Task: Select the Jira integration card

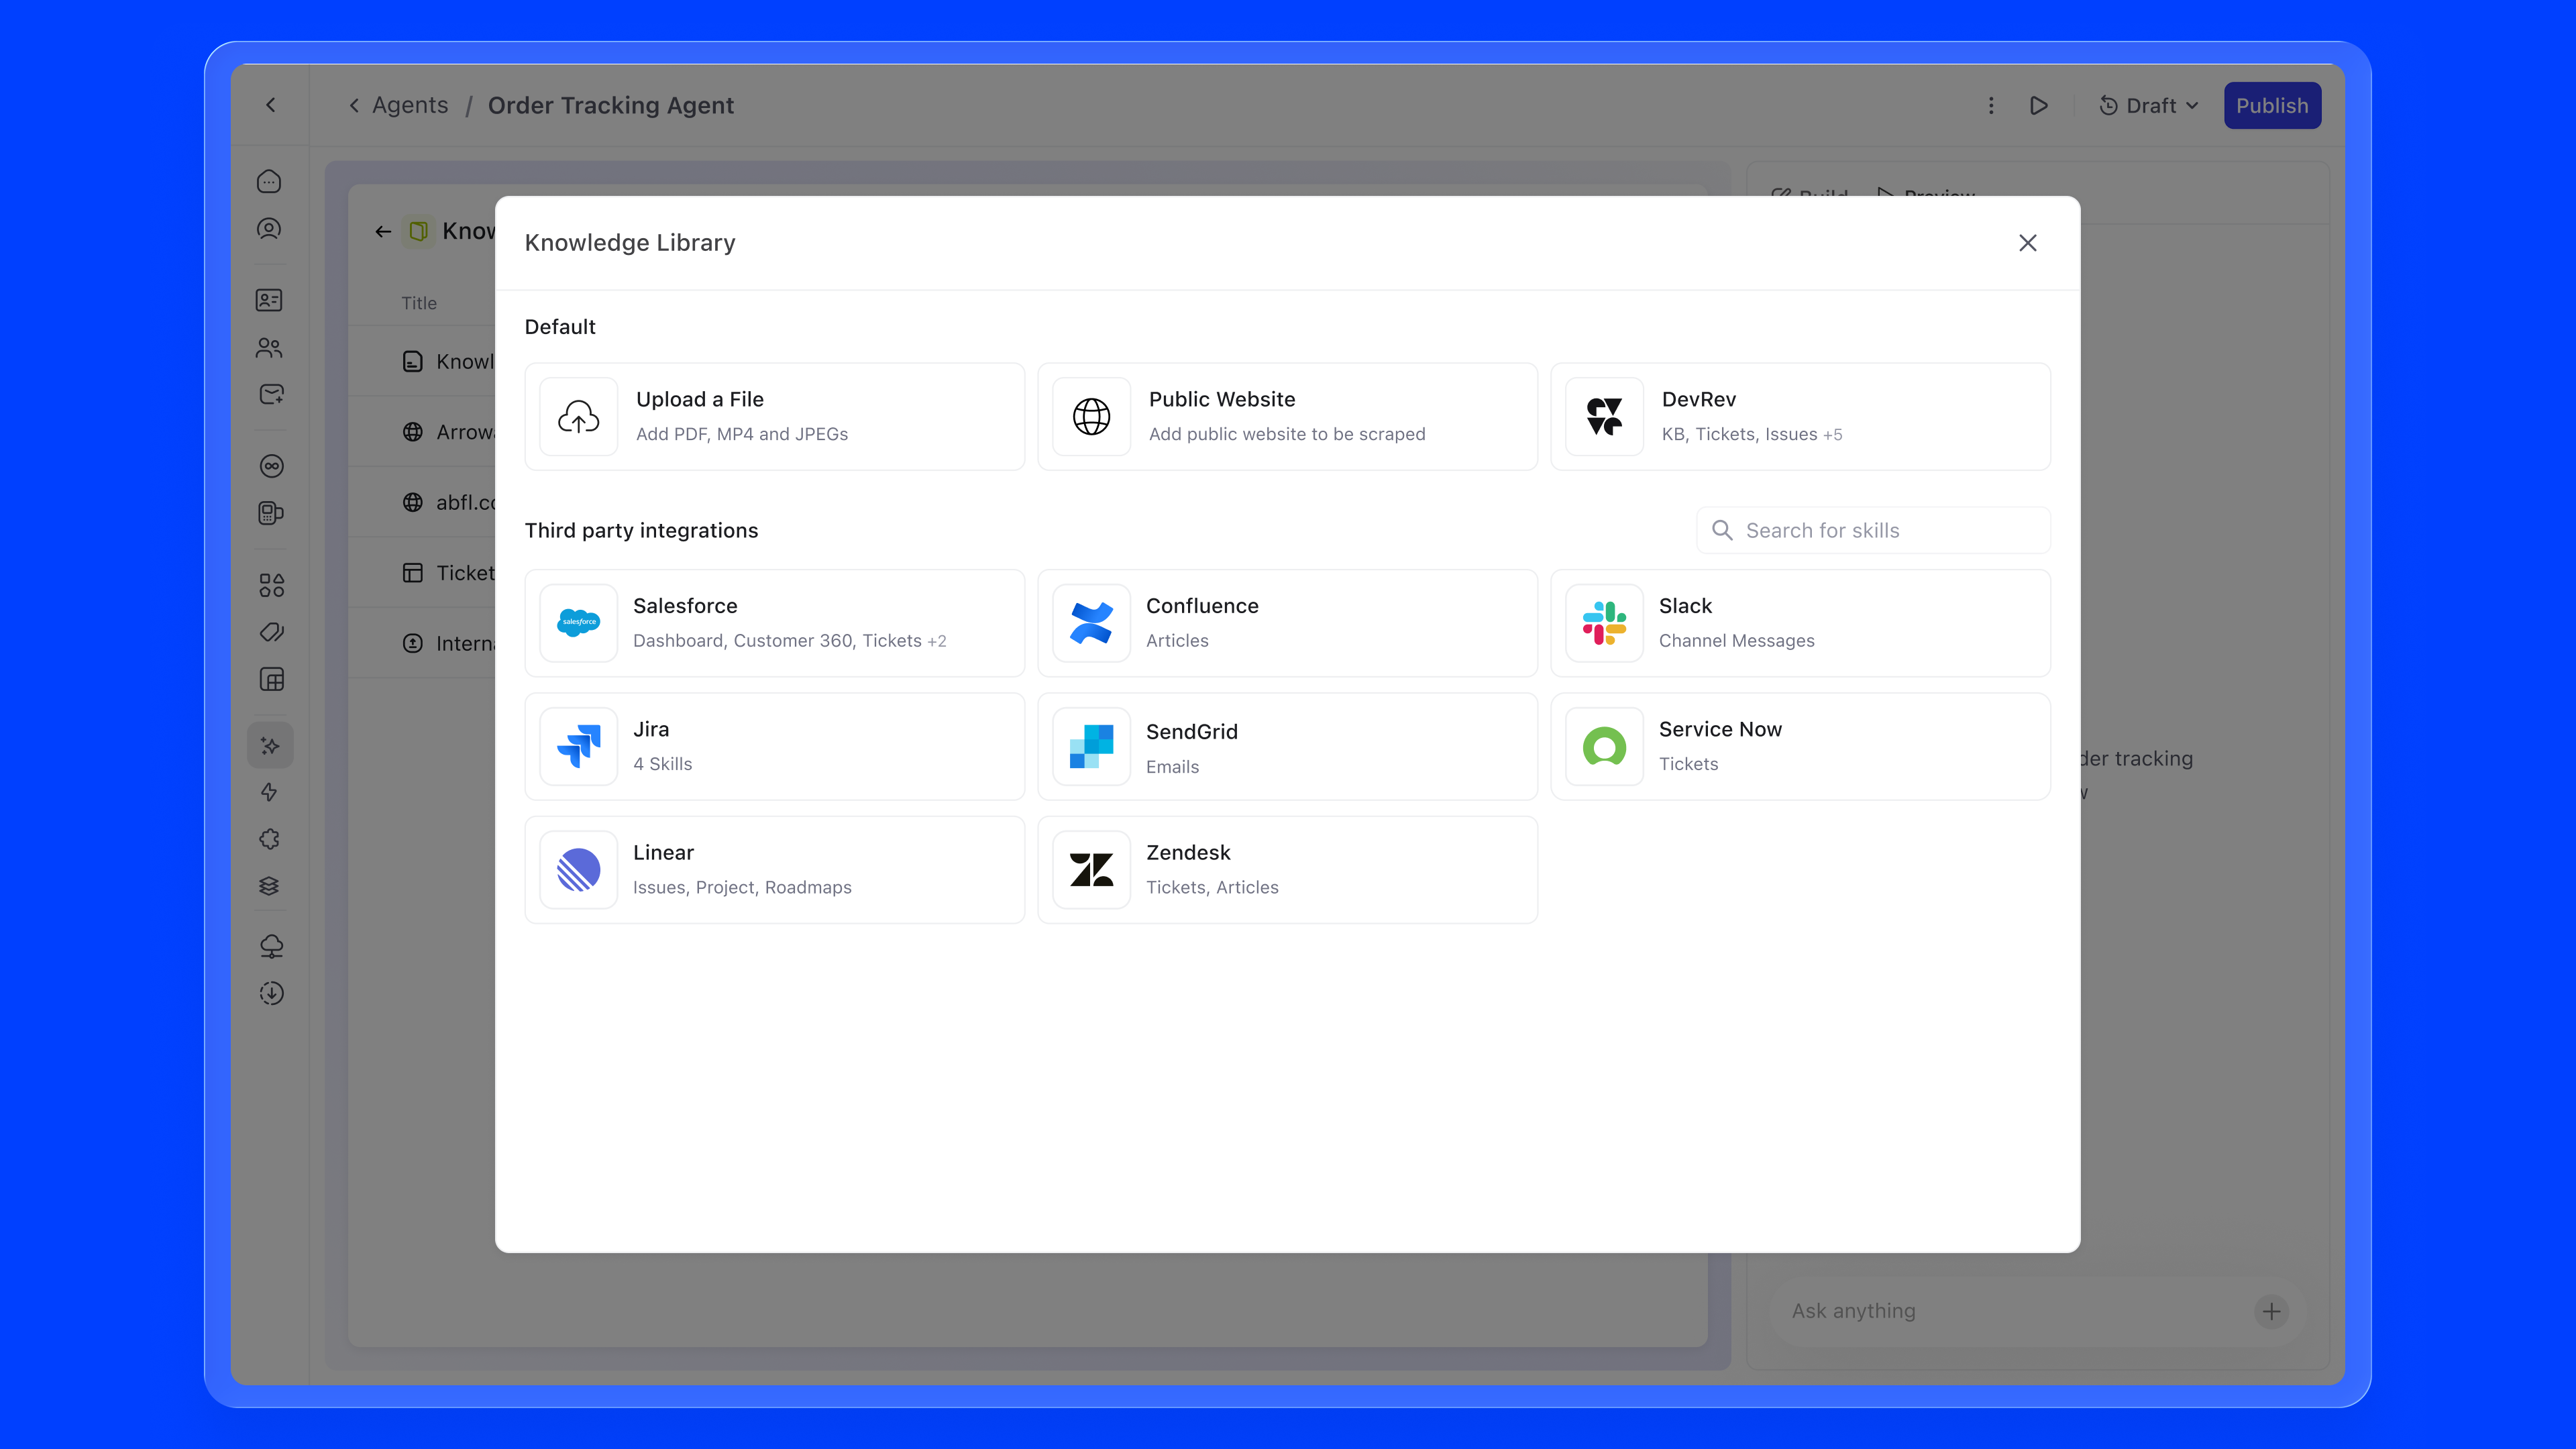Action: (x=775, y=746)
